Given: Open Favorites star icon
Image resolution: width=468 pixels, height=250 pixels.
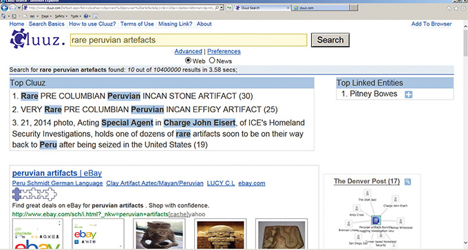Looking at the screenshot, I should pyautogui.click(x=456, y=8).
